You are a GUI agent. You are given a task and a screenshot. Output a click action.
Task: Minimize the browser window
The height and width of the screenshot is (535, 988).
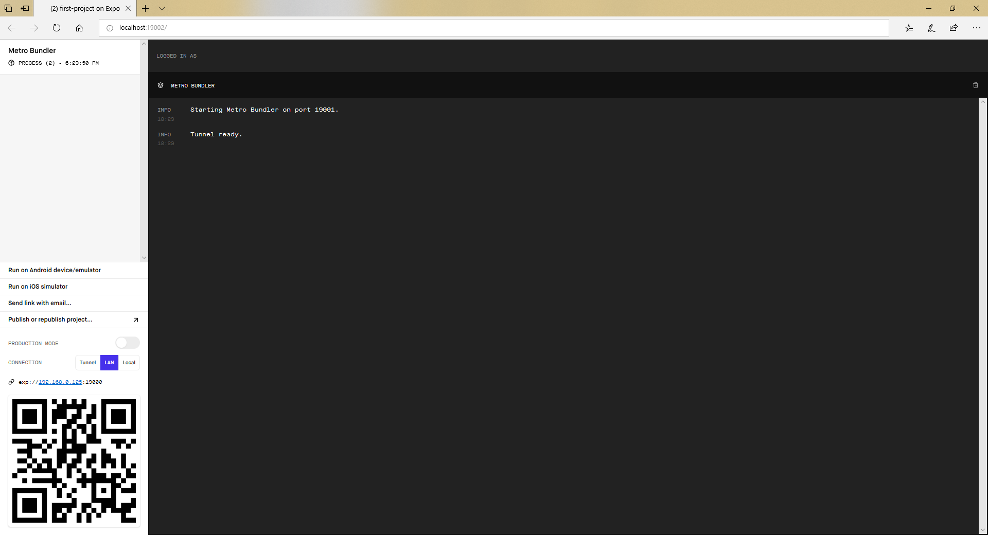tap(929, 8)
